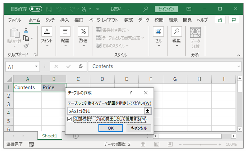Viewport: 248px width, 153px height.
Task: Click the Redo arrow icon
Action: [72, 9]
